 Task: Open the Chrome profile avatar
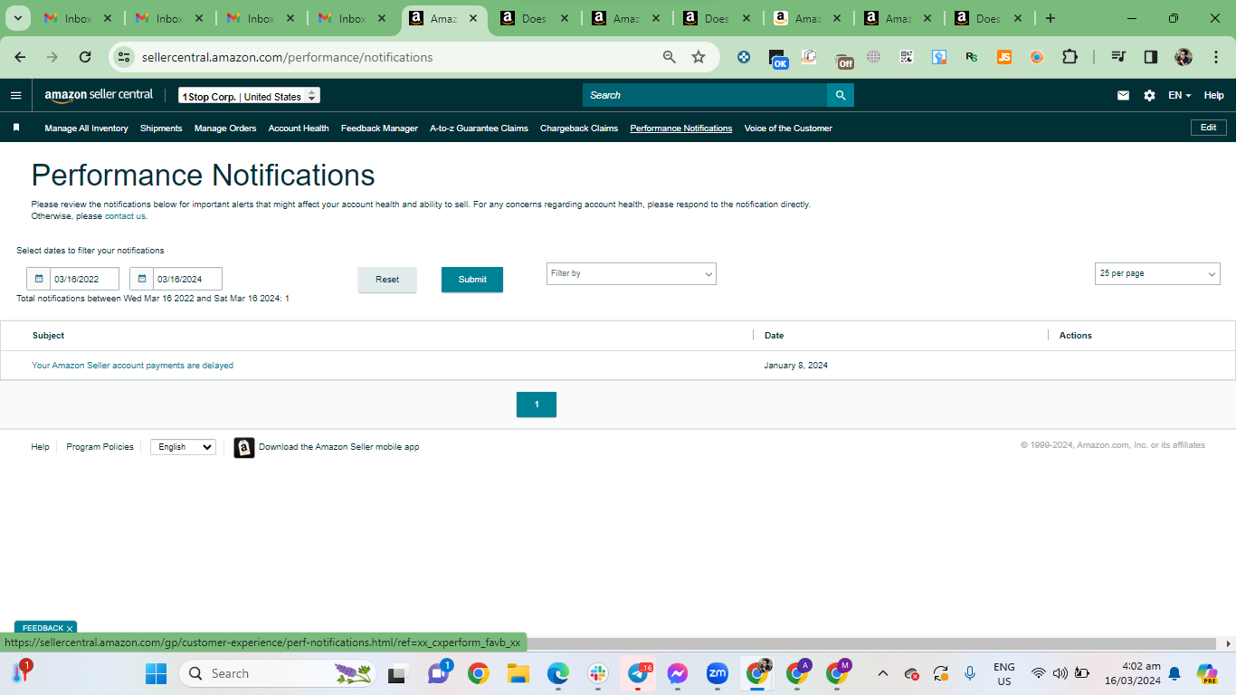(x=1184, y=57)
